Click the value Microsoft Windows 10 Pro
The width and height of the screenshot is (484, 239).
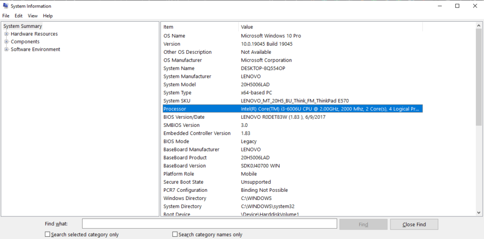click(x=271, y=36)
